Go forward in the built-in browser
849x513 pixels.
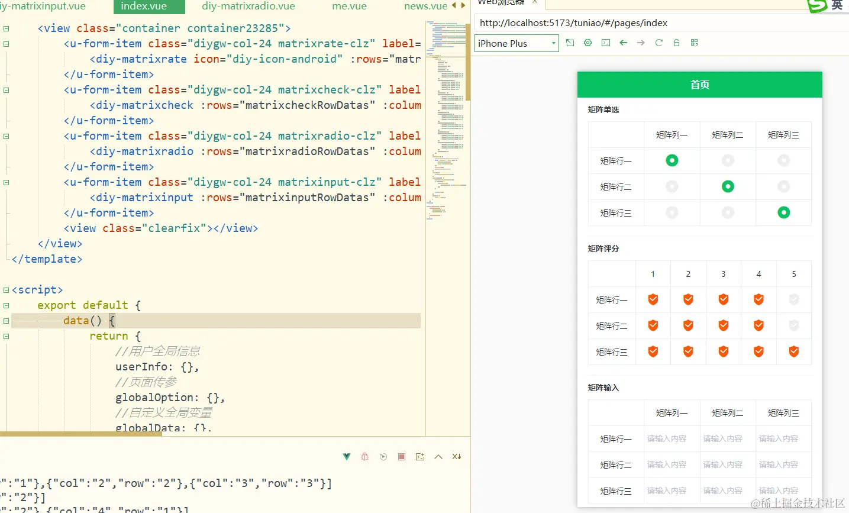641,43
